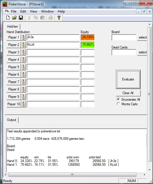Viewport: 153px width, 184px height.
Task: Open the Window menu
Action: tap(47, 11)
